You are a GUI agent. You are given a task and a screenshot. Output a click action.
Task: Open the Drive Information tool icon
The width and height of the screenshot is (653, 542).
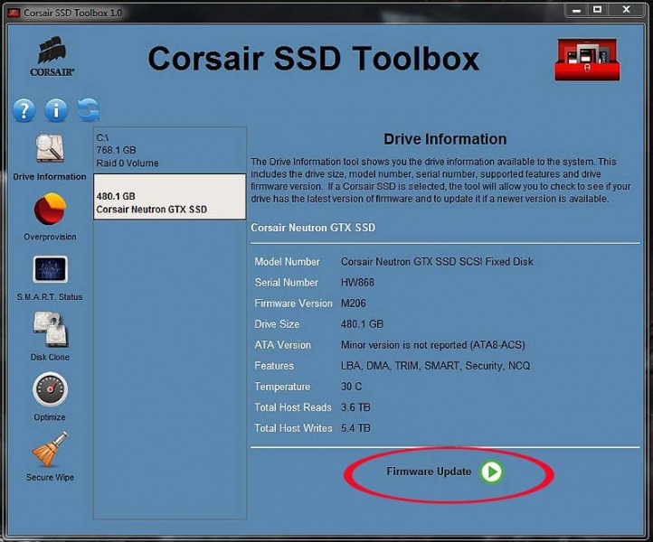coord(50,148)
